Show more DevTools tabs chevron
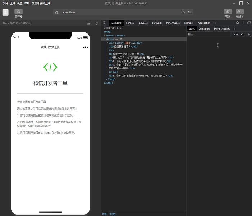 click(x=215, y=23)
